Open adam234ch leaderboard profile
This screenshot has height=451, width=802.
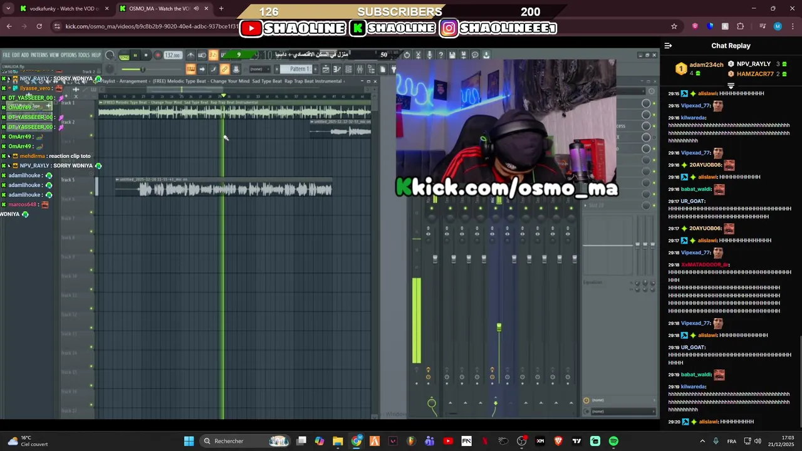706,65
